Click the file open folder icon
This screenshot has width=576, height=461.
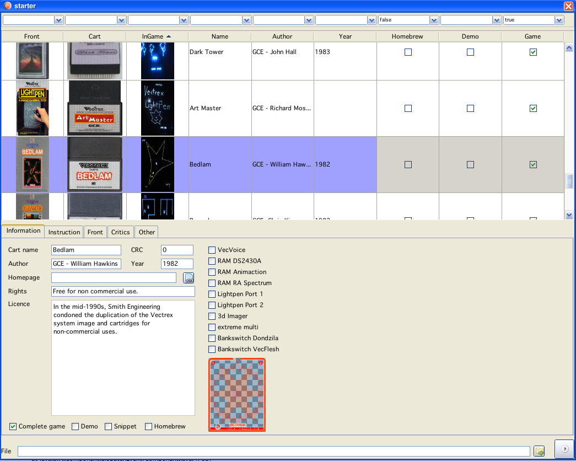[540, 451]
